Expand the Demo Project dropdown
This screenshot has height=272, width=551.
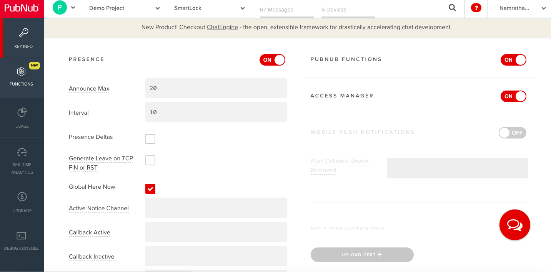pos(125,8)
